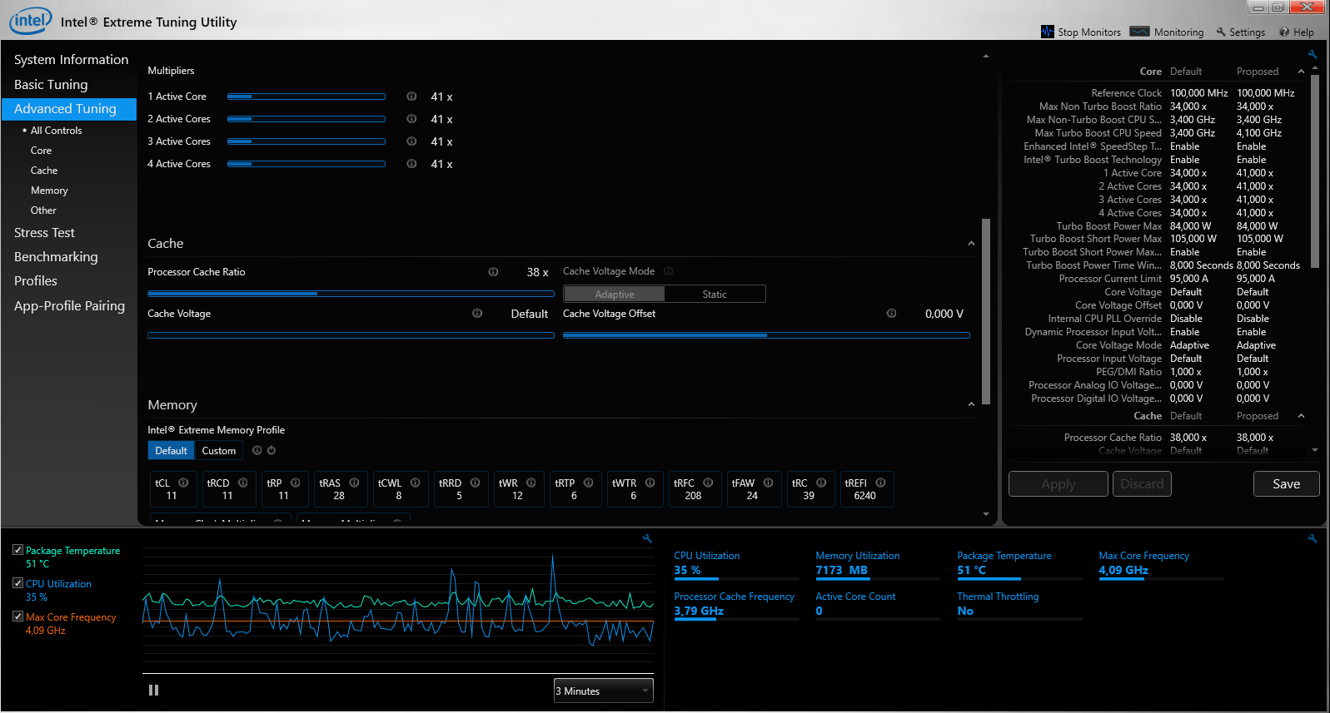Select Custom memory profile tab
1330x713 pixels.
(x=219, y=451)
